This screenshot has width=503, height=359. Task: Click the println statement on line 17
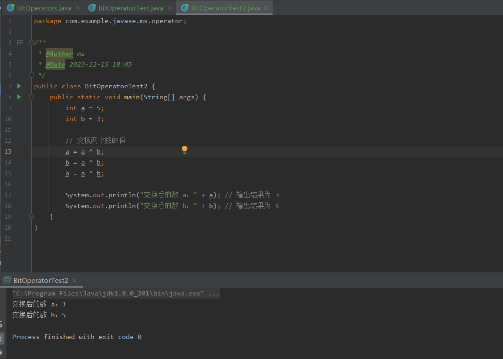143,195
